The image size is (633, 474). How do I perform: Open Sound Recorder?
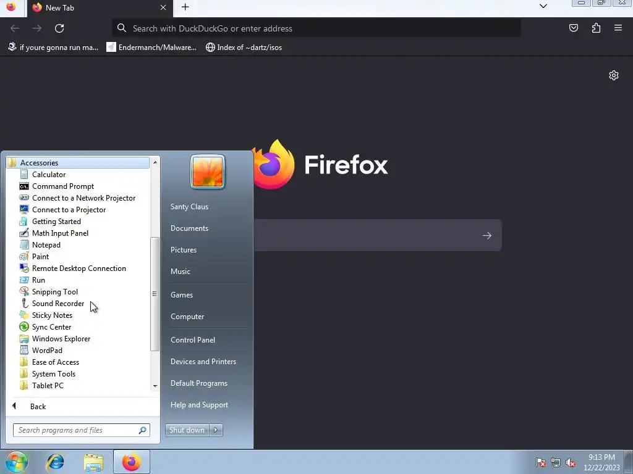[57, 304]
